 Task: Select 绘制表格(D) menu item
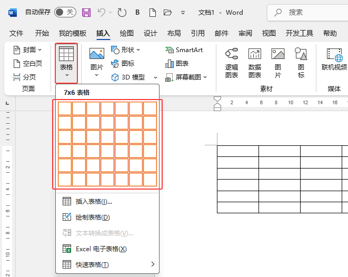pyautogui.click(x=107, y=217)
